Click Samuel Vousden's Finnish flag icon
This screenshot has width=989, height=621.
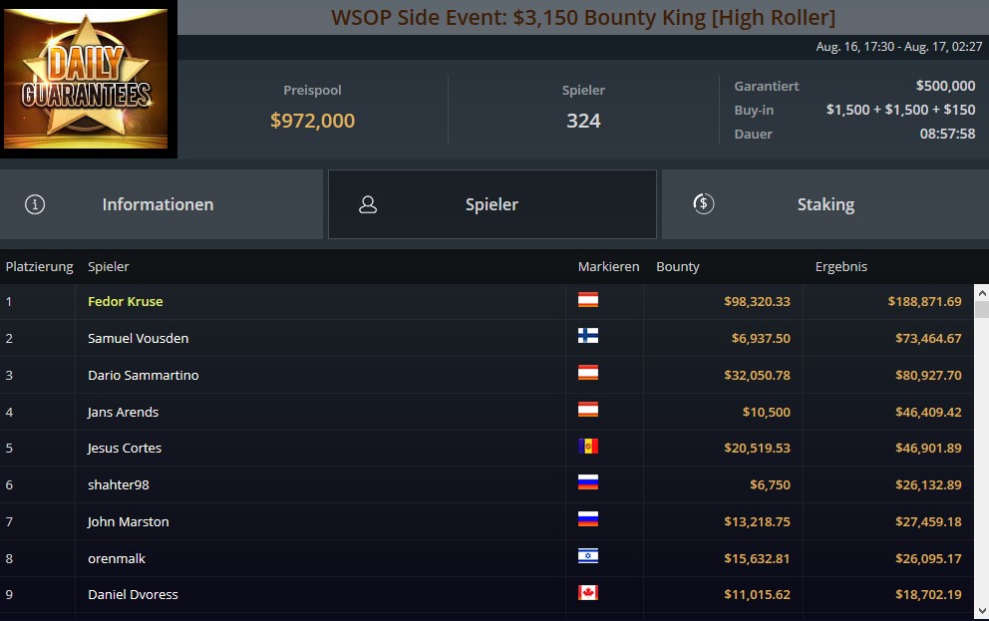pos(588,336)
